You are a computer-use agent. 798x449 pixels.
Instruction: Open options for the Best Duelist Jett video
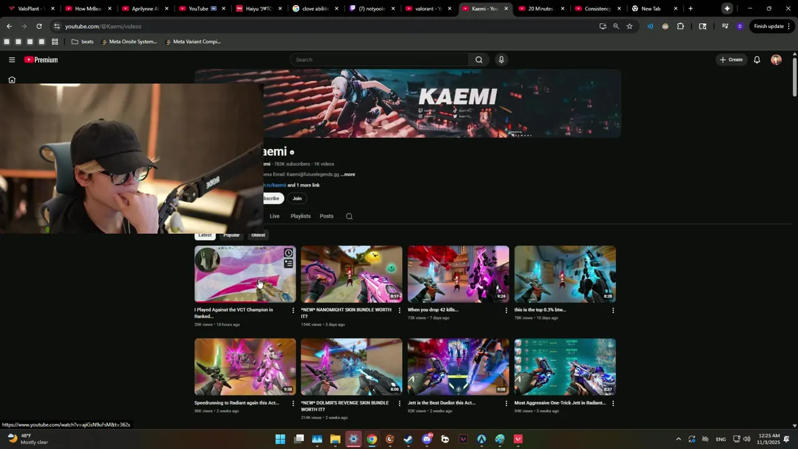[x=506, y=403]
